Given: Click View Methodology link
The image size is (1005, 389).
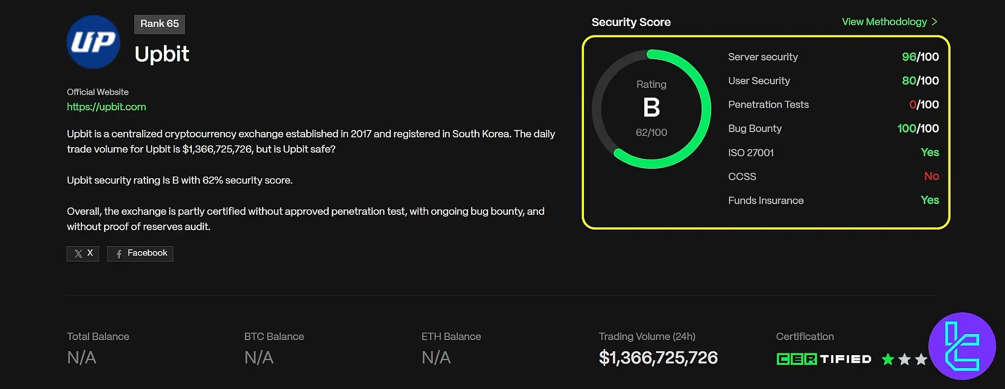Looking at the screenshot, I should pyautogui.click(x=884, y=22).
